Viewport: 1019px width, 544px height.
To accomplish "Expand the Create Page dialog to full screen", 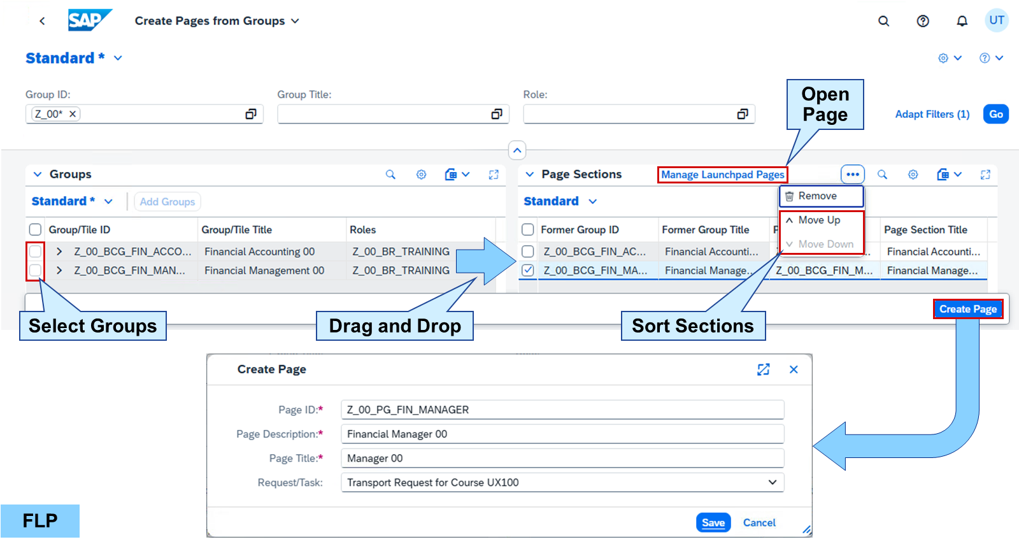I will 764,369.
